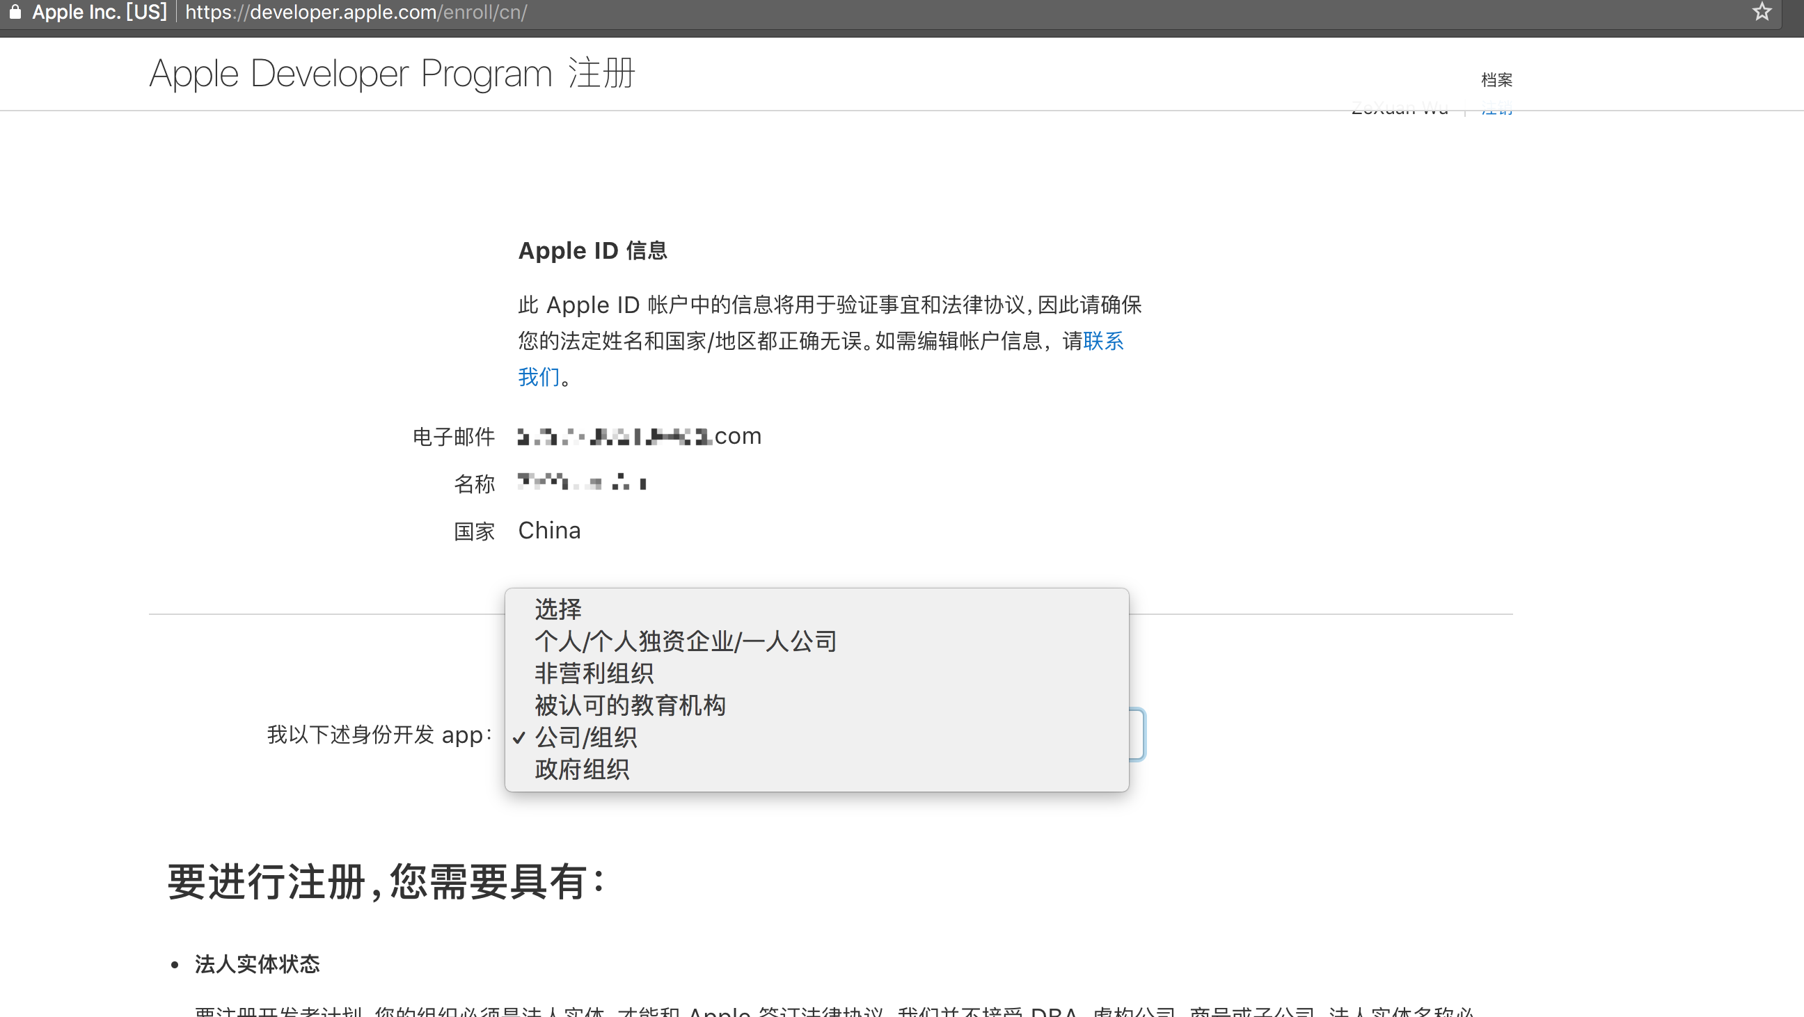Click checkmark next to 公司/组织 item
This screenshot has height=1017, width=1804.
pyautogui.click(x=519, y=736)
